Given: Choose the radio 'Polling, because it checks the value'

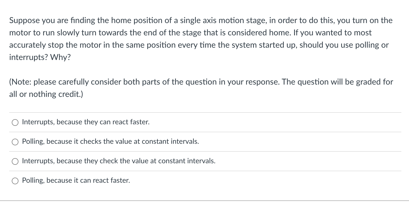Looking at the screenshot, I should (15, 142).
